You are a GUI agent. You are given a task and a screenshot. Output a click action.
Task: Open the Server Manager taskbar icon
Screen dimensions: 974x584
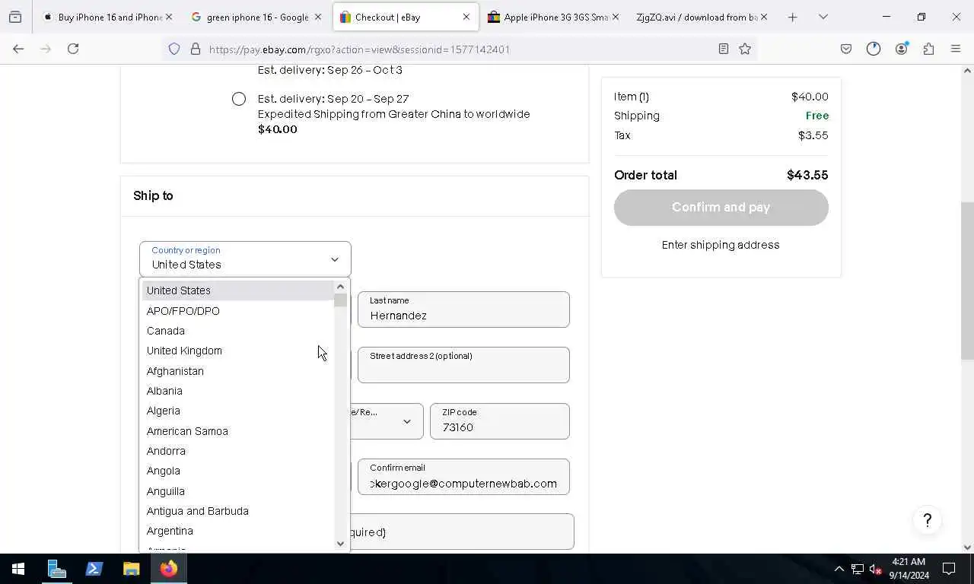pos(57,569)
